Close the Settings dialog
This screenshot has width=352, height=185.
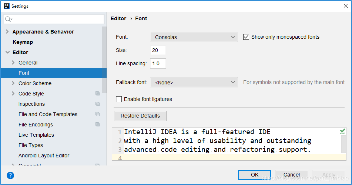pos(346,6)
